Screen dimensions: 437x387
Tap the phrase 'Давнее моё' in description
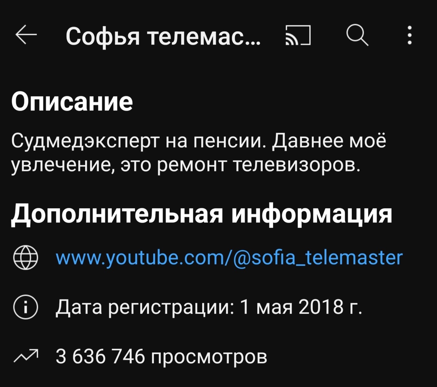(329, 141)
